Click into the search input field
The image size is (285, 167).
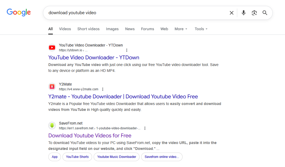(133, 13)
